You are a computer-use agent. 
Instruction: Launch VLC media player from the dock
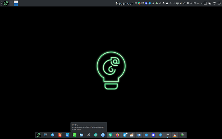click(x=175, y=135)
